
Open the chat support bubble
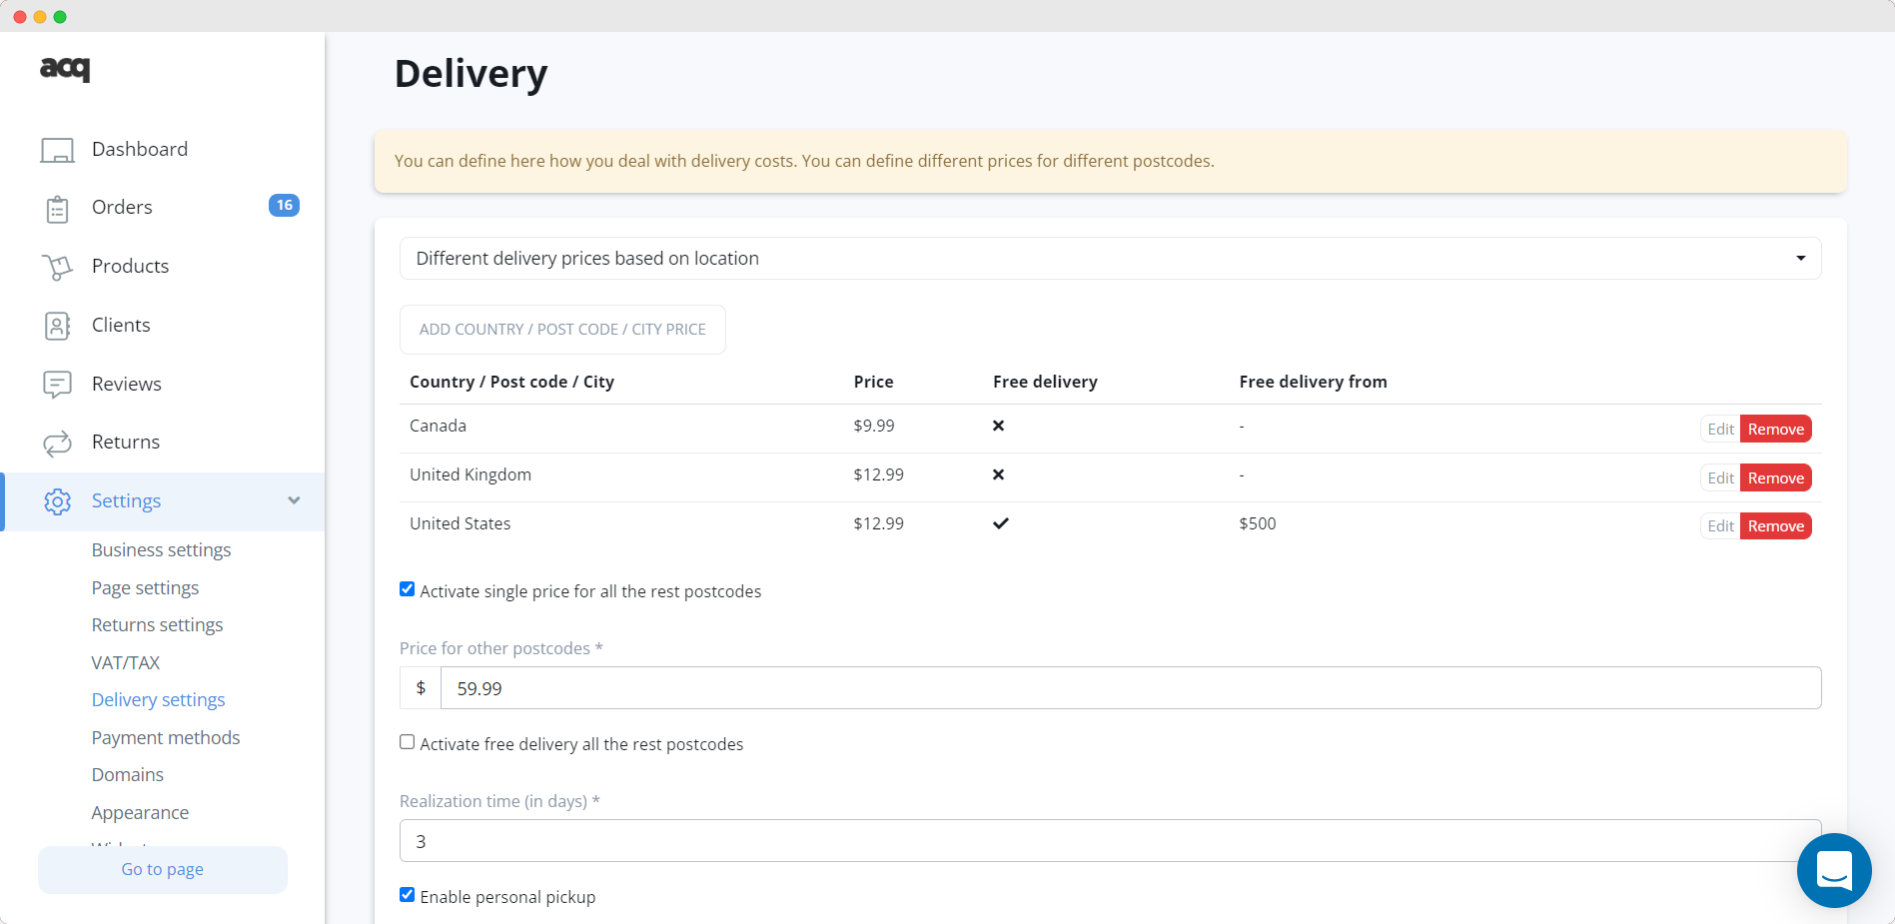[1834, 870]
